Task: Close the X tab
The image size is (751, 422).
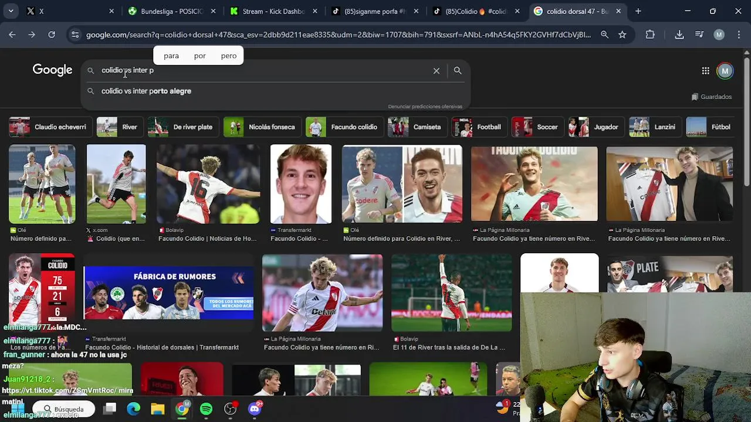Action: click(111, 11)
